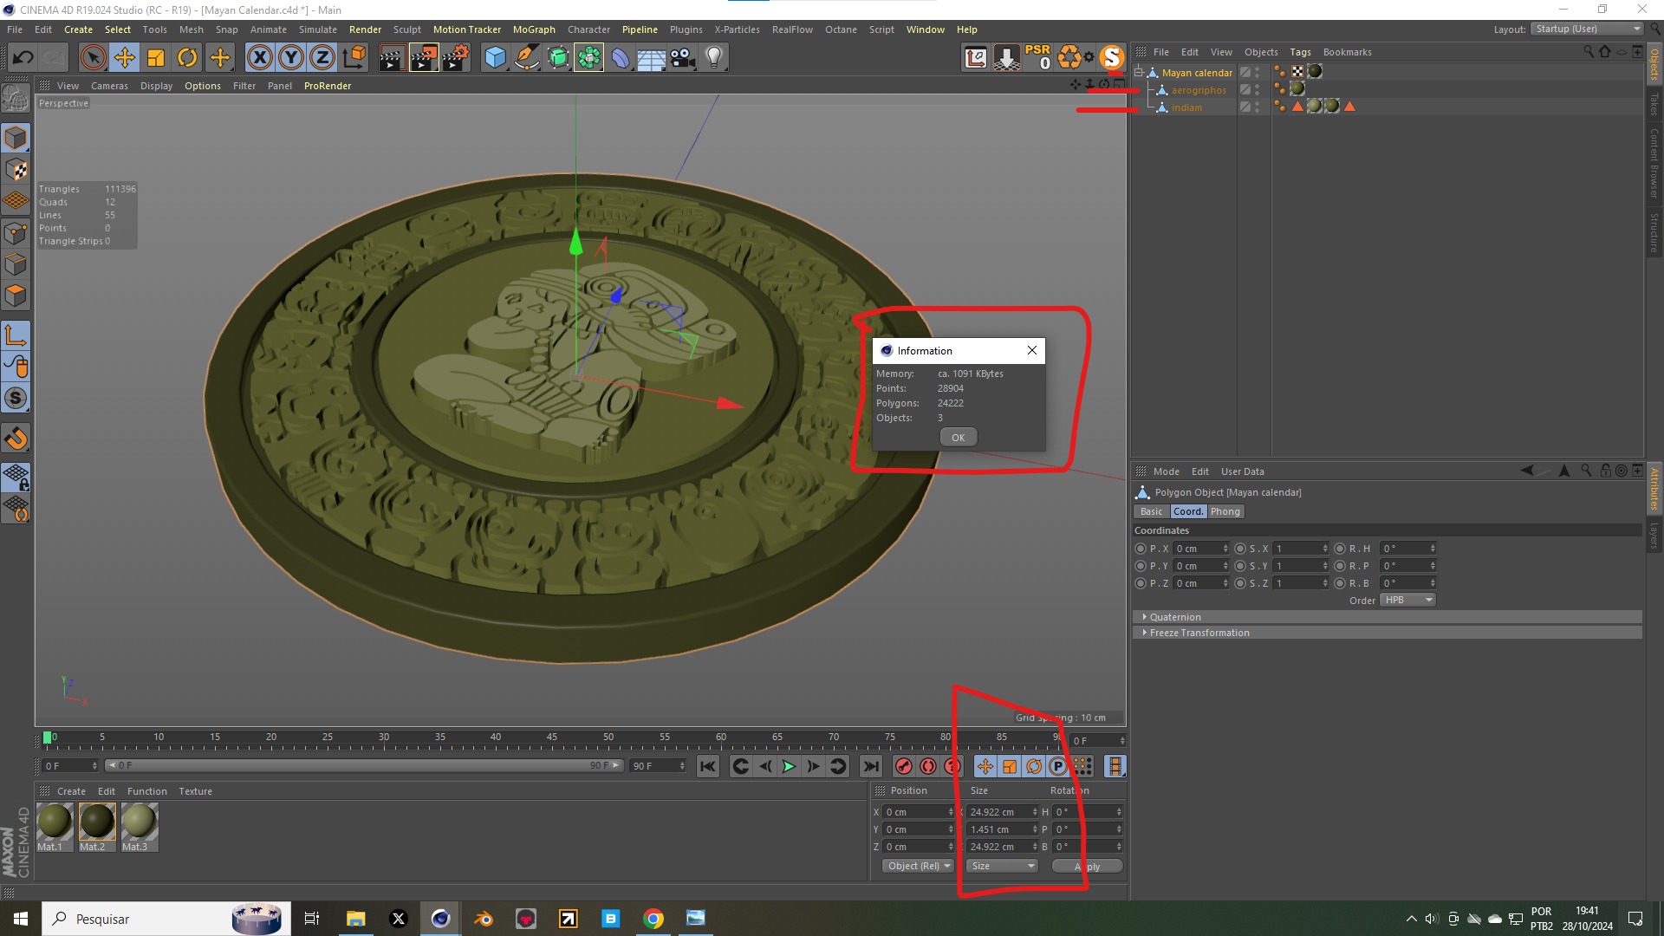The image size is (1664, 936).
Task: Click the Coordinate System icon
Action: coord(354,58)
